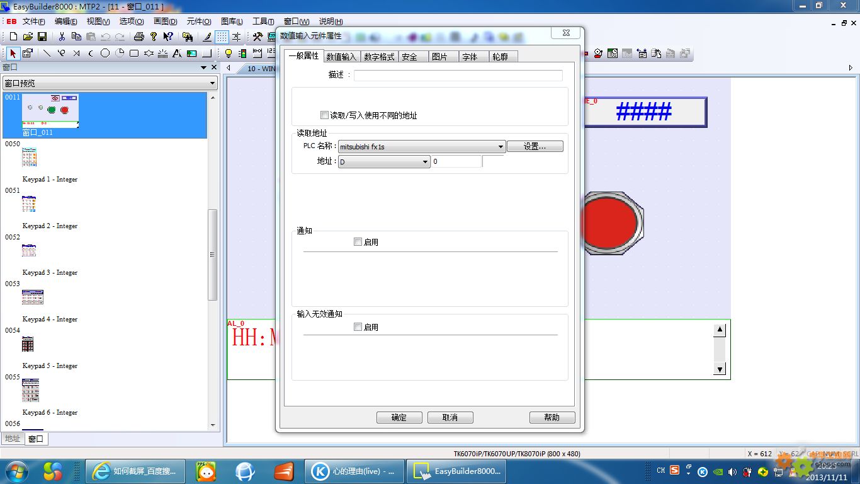The image size is (860, 484).
Task: Click the 描述 description input field
Action: click(x=458, y=75)
